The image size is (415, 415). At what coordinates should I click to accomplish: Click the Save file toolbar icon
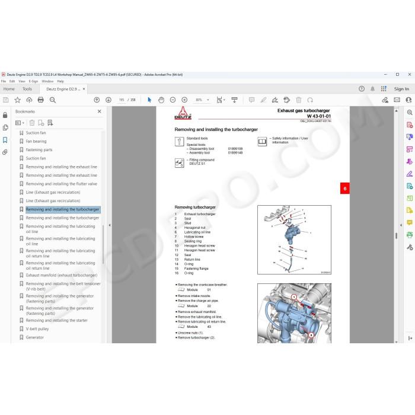tap(5, 100)
